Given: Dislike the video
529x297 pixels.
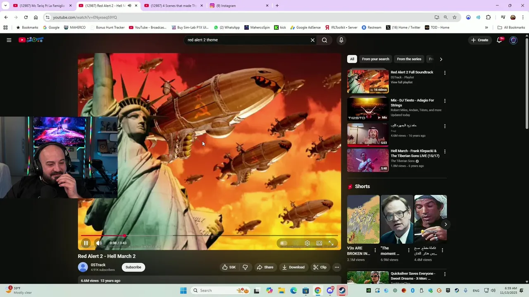Looking at the screenshot, I should tap(245, 267).
